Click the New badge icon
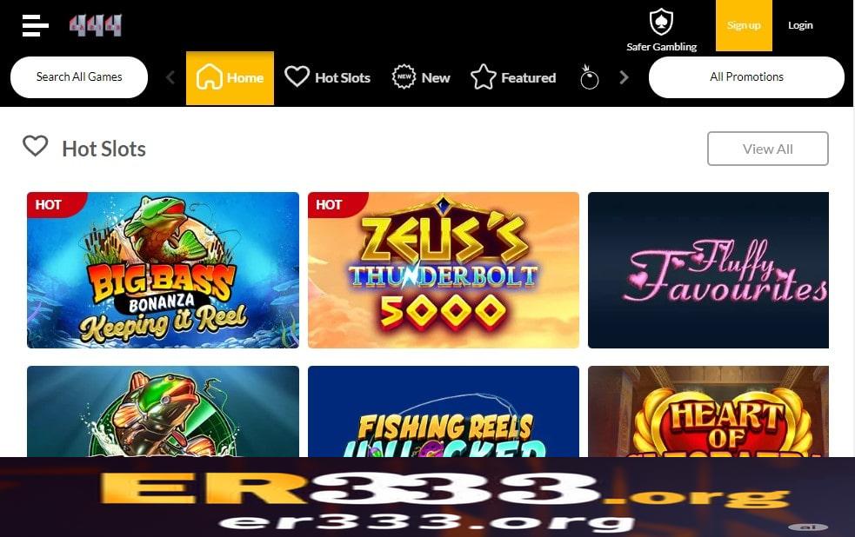 [404, 76]
